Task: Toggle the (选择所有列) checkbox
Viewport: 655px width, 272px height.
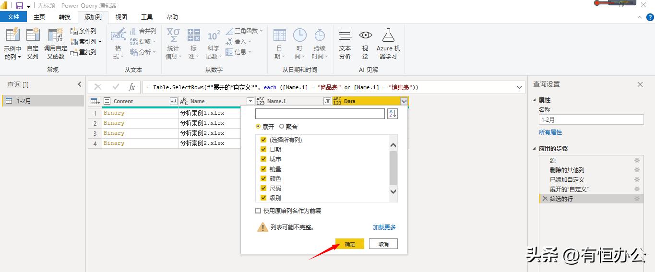Action: [263, 140]
